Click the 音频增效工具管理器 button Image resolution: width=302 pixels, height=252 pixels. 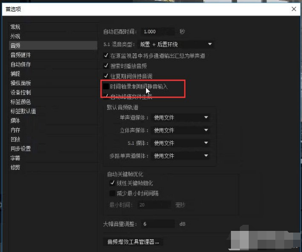(x=133, y=241)
